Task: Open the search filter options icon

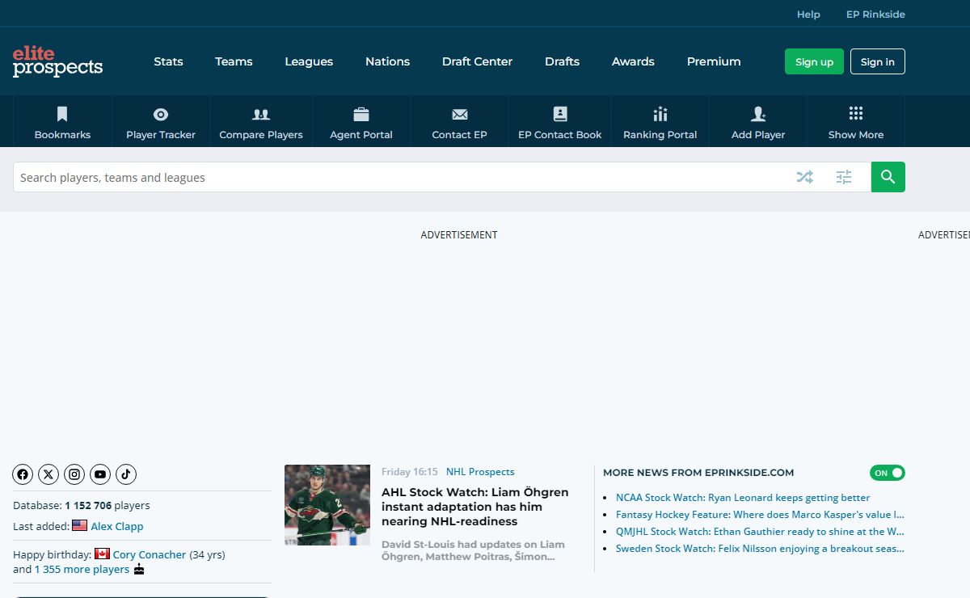Action: 844,177
